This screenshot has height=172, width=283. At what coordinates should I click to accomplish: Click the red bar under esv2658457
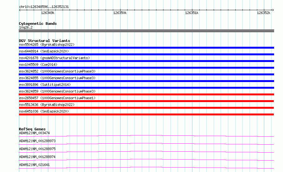pyautogui.click(x=146, y=101)
